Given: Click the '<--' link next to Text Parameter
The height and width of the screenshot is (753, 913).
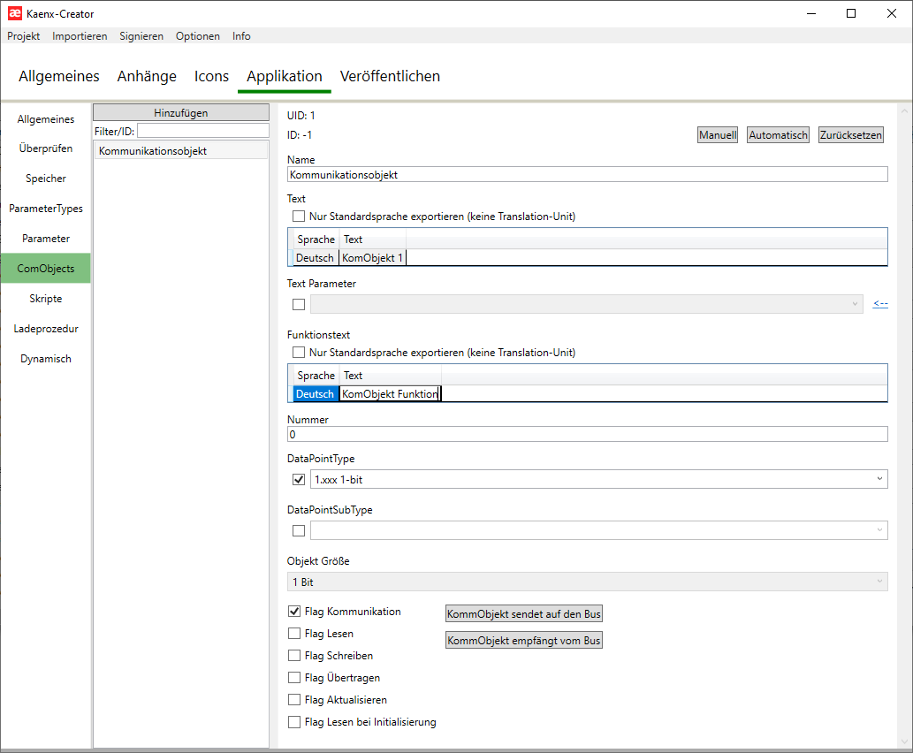Looking at the screenshot, I should coord(879,303).
